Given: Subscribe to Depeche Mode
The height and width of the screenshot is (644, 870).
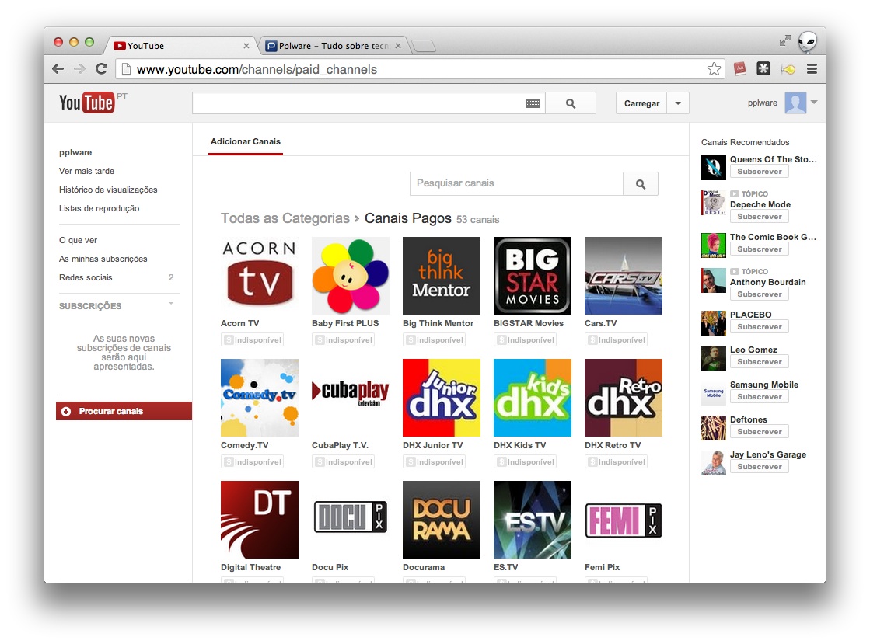Looking at the screenshot, I should [759, 217].
